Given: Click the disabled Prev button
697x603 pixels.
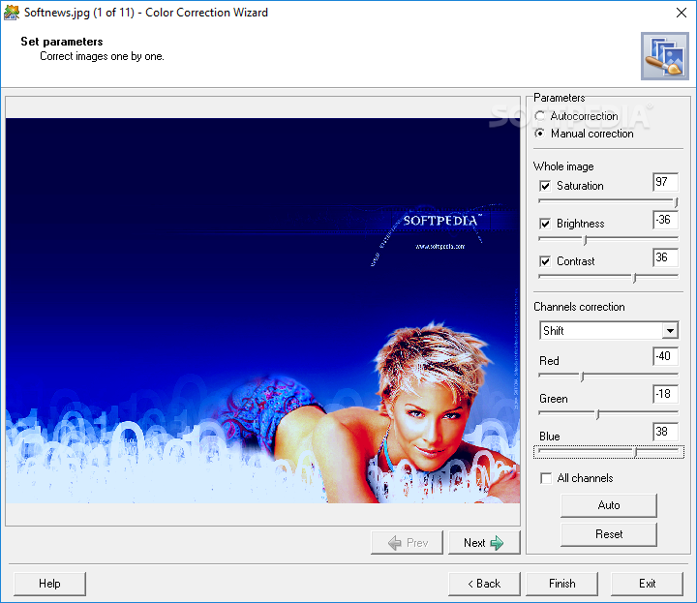Looking at the screenshot, I should pyautogui.click(x=407, y=543).
